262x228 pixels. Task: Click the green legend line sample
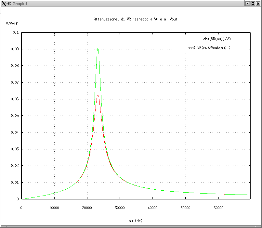pyautogui.click(x=239, y=48)
